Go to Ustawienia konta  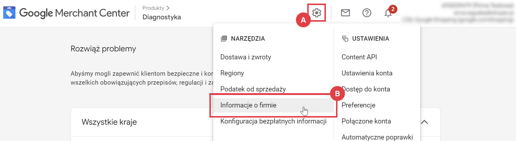[x=367, y=73]
